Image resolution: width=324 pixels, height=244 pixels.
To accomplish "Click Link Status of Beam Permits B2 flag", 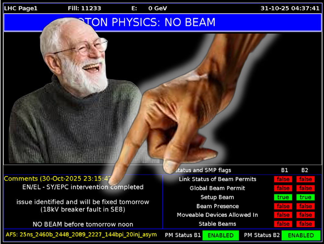I will coord(305,179).
